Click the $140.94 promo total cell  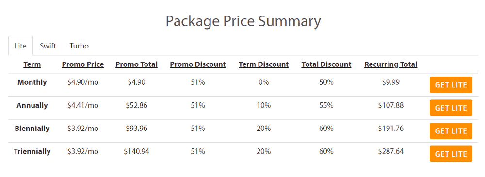click(136, 151)
